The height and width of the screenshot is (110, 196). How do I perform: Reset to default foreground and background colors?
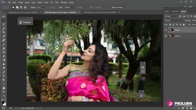pos(2,99)
